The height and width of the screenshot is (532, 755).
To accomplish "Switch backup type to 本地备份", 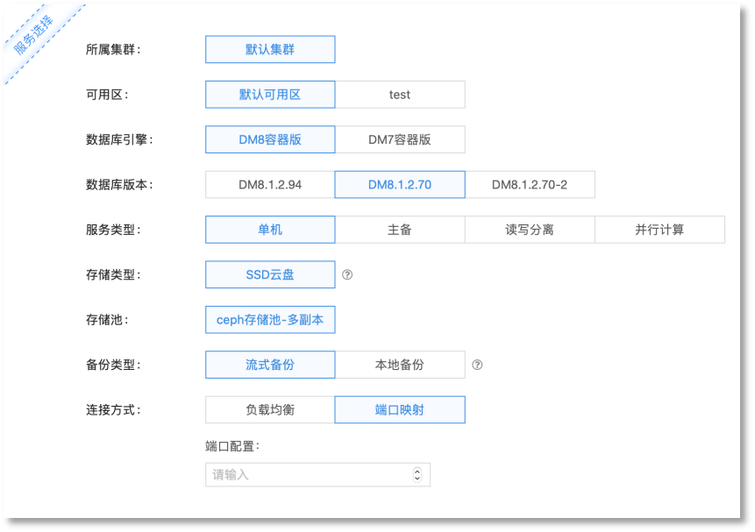I will 400,365.
